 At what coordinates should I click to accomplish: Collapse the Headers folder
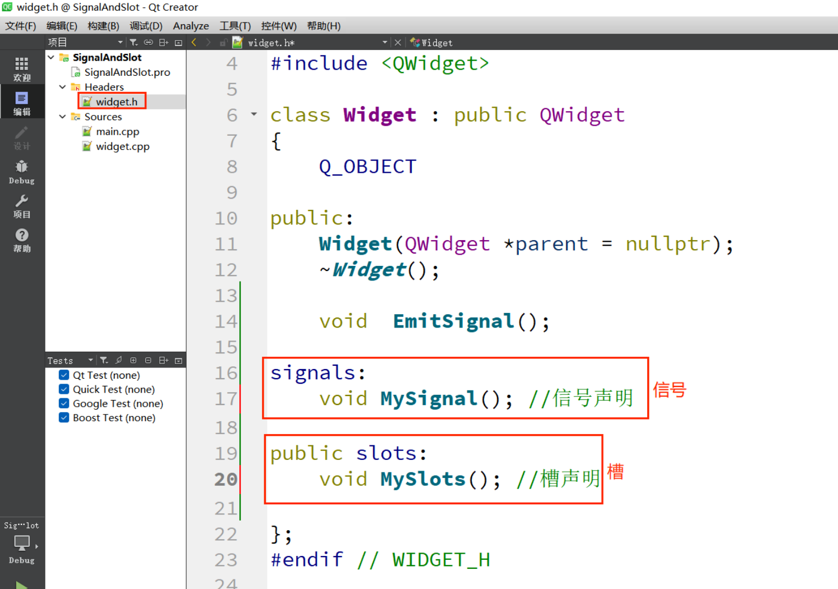(x=62, y=87)
